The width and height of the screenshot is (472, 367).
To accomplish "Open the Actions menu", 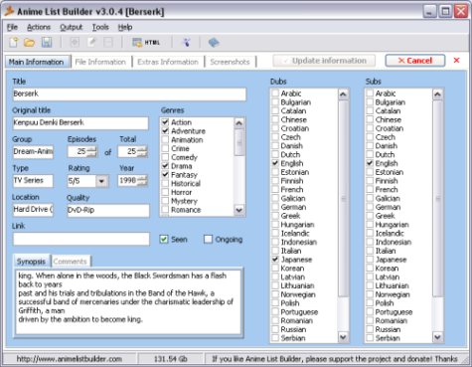I will coord(39,27).
